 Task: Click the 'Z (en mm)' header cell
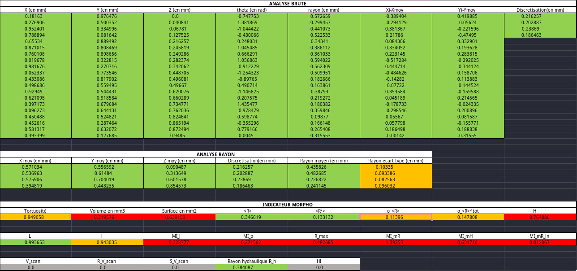[180, 10]
